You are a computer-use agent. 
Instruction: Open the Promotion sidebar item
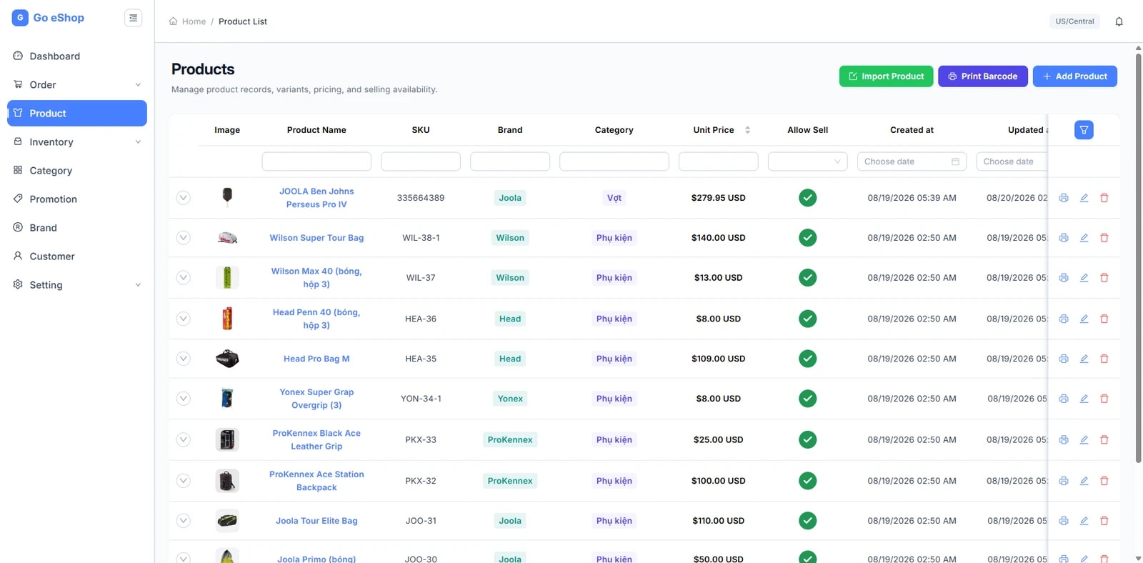click(x=77, y=199)
